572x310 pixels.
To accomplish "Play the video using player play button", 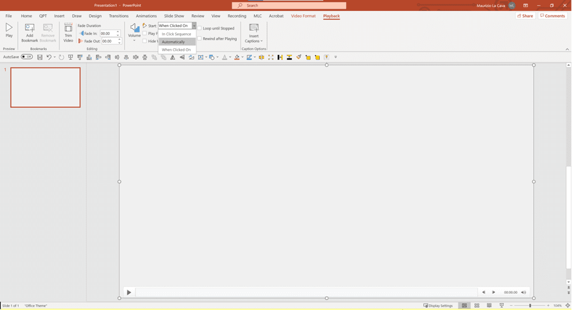I will pyautogui.click(x=129, y=292).
